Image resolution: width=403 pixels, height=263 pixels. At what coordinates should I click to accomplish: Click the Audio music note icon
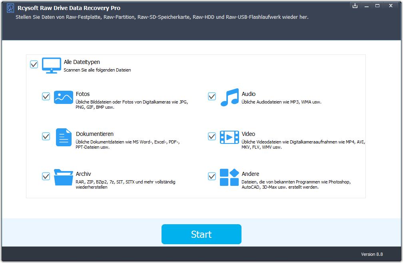(229, 98)
